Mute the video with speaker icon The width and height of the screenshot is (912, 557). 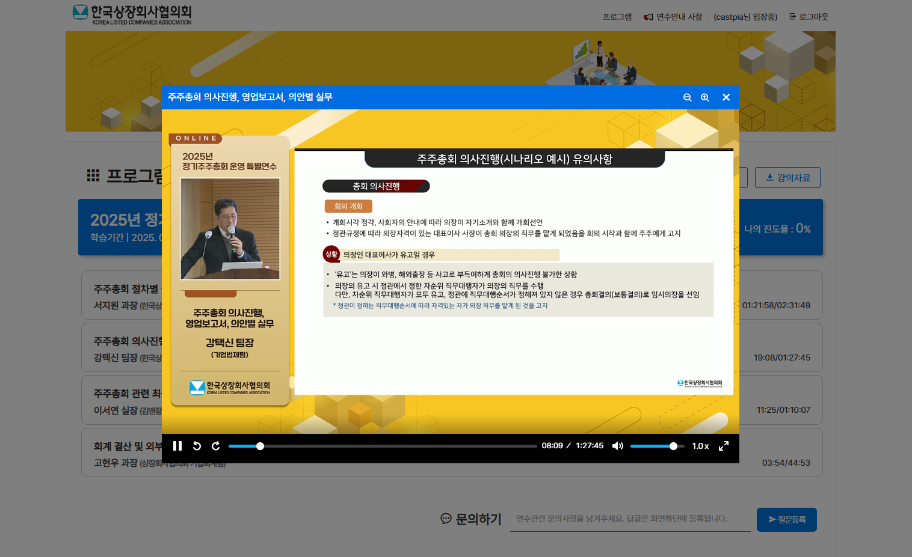617,446
